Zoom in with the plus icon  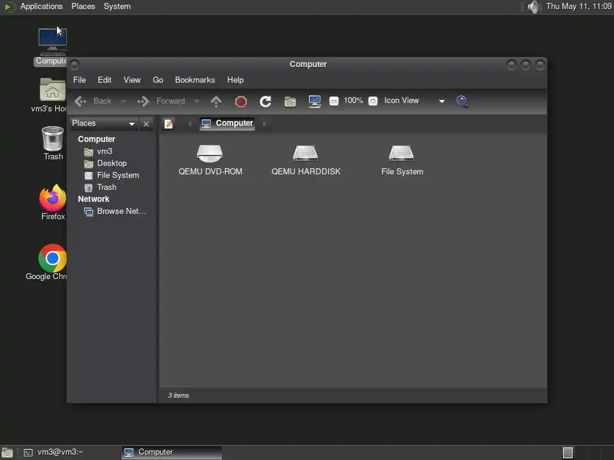373,101
